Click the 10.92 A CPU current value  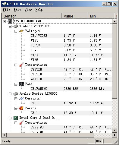point(70,103)
